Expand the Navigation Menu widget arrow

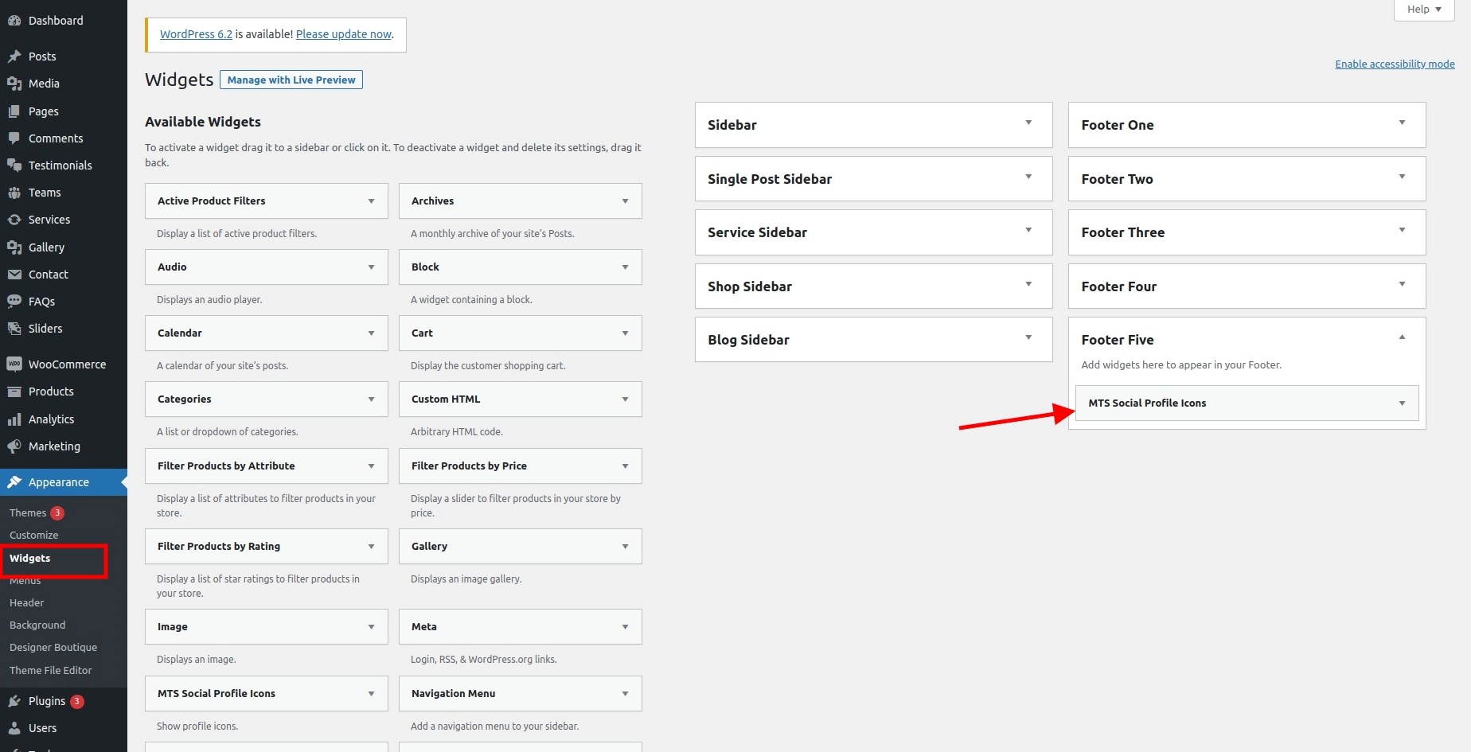(625, 694)
